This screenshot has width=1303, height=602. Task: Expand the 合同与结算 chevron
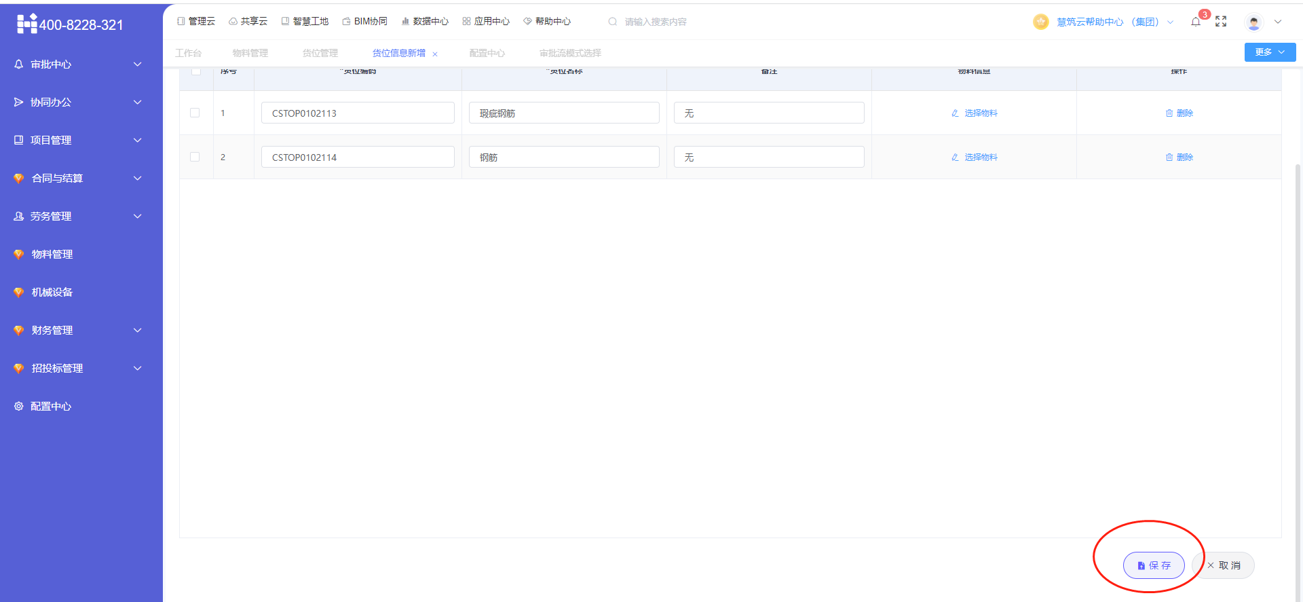[x=138, y=178]
